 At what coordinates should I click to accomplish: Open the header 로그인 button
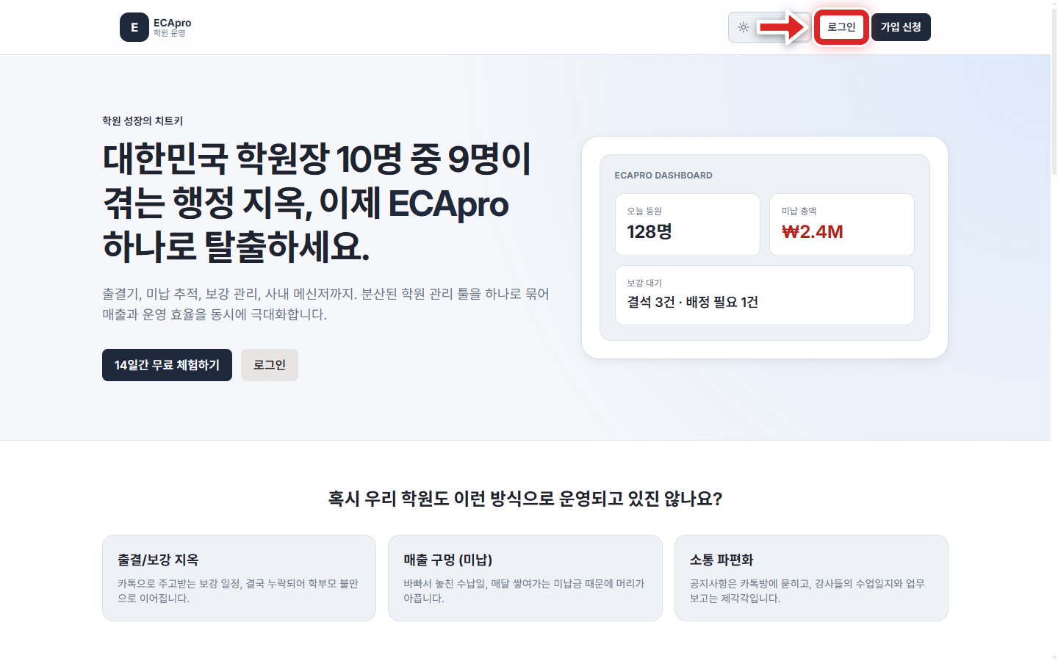click(841, 27)
